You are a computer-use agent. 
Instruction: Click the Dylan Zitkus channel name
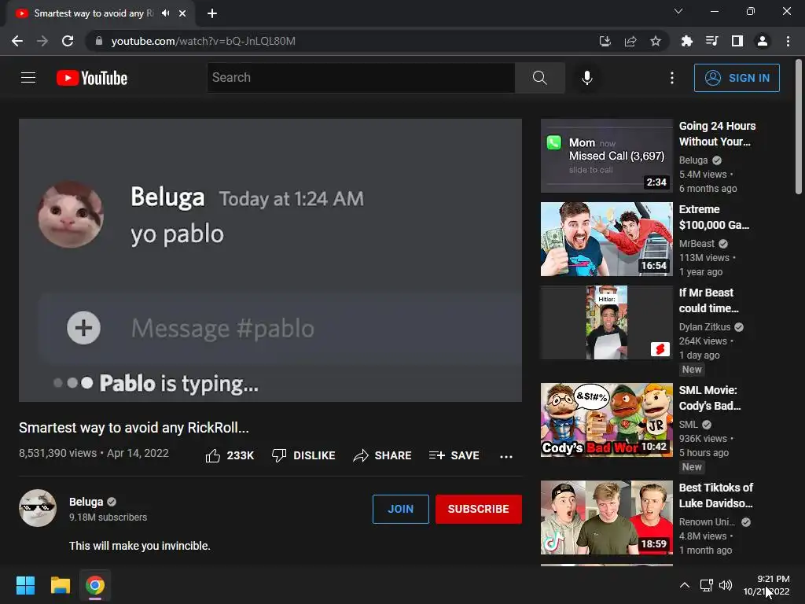[x=704, y=326]
